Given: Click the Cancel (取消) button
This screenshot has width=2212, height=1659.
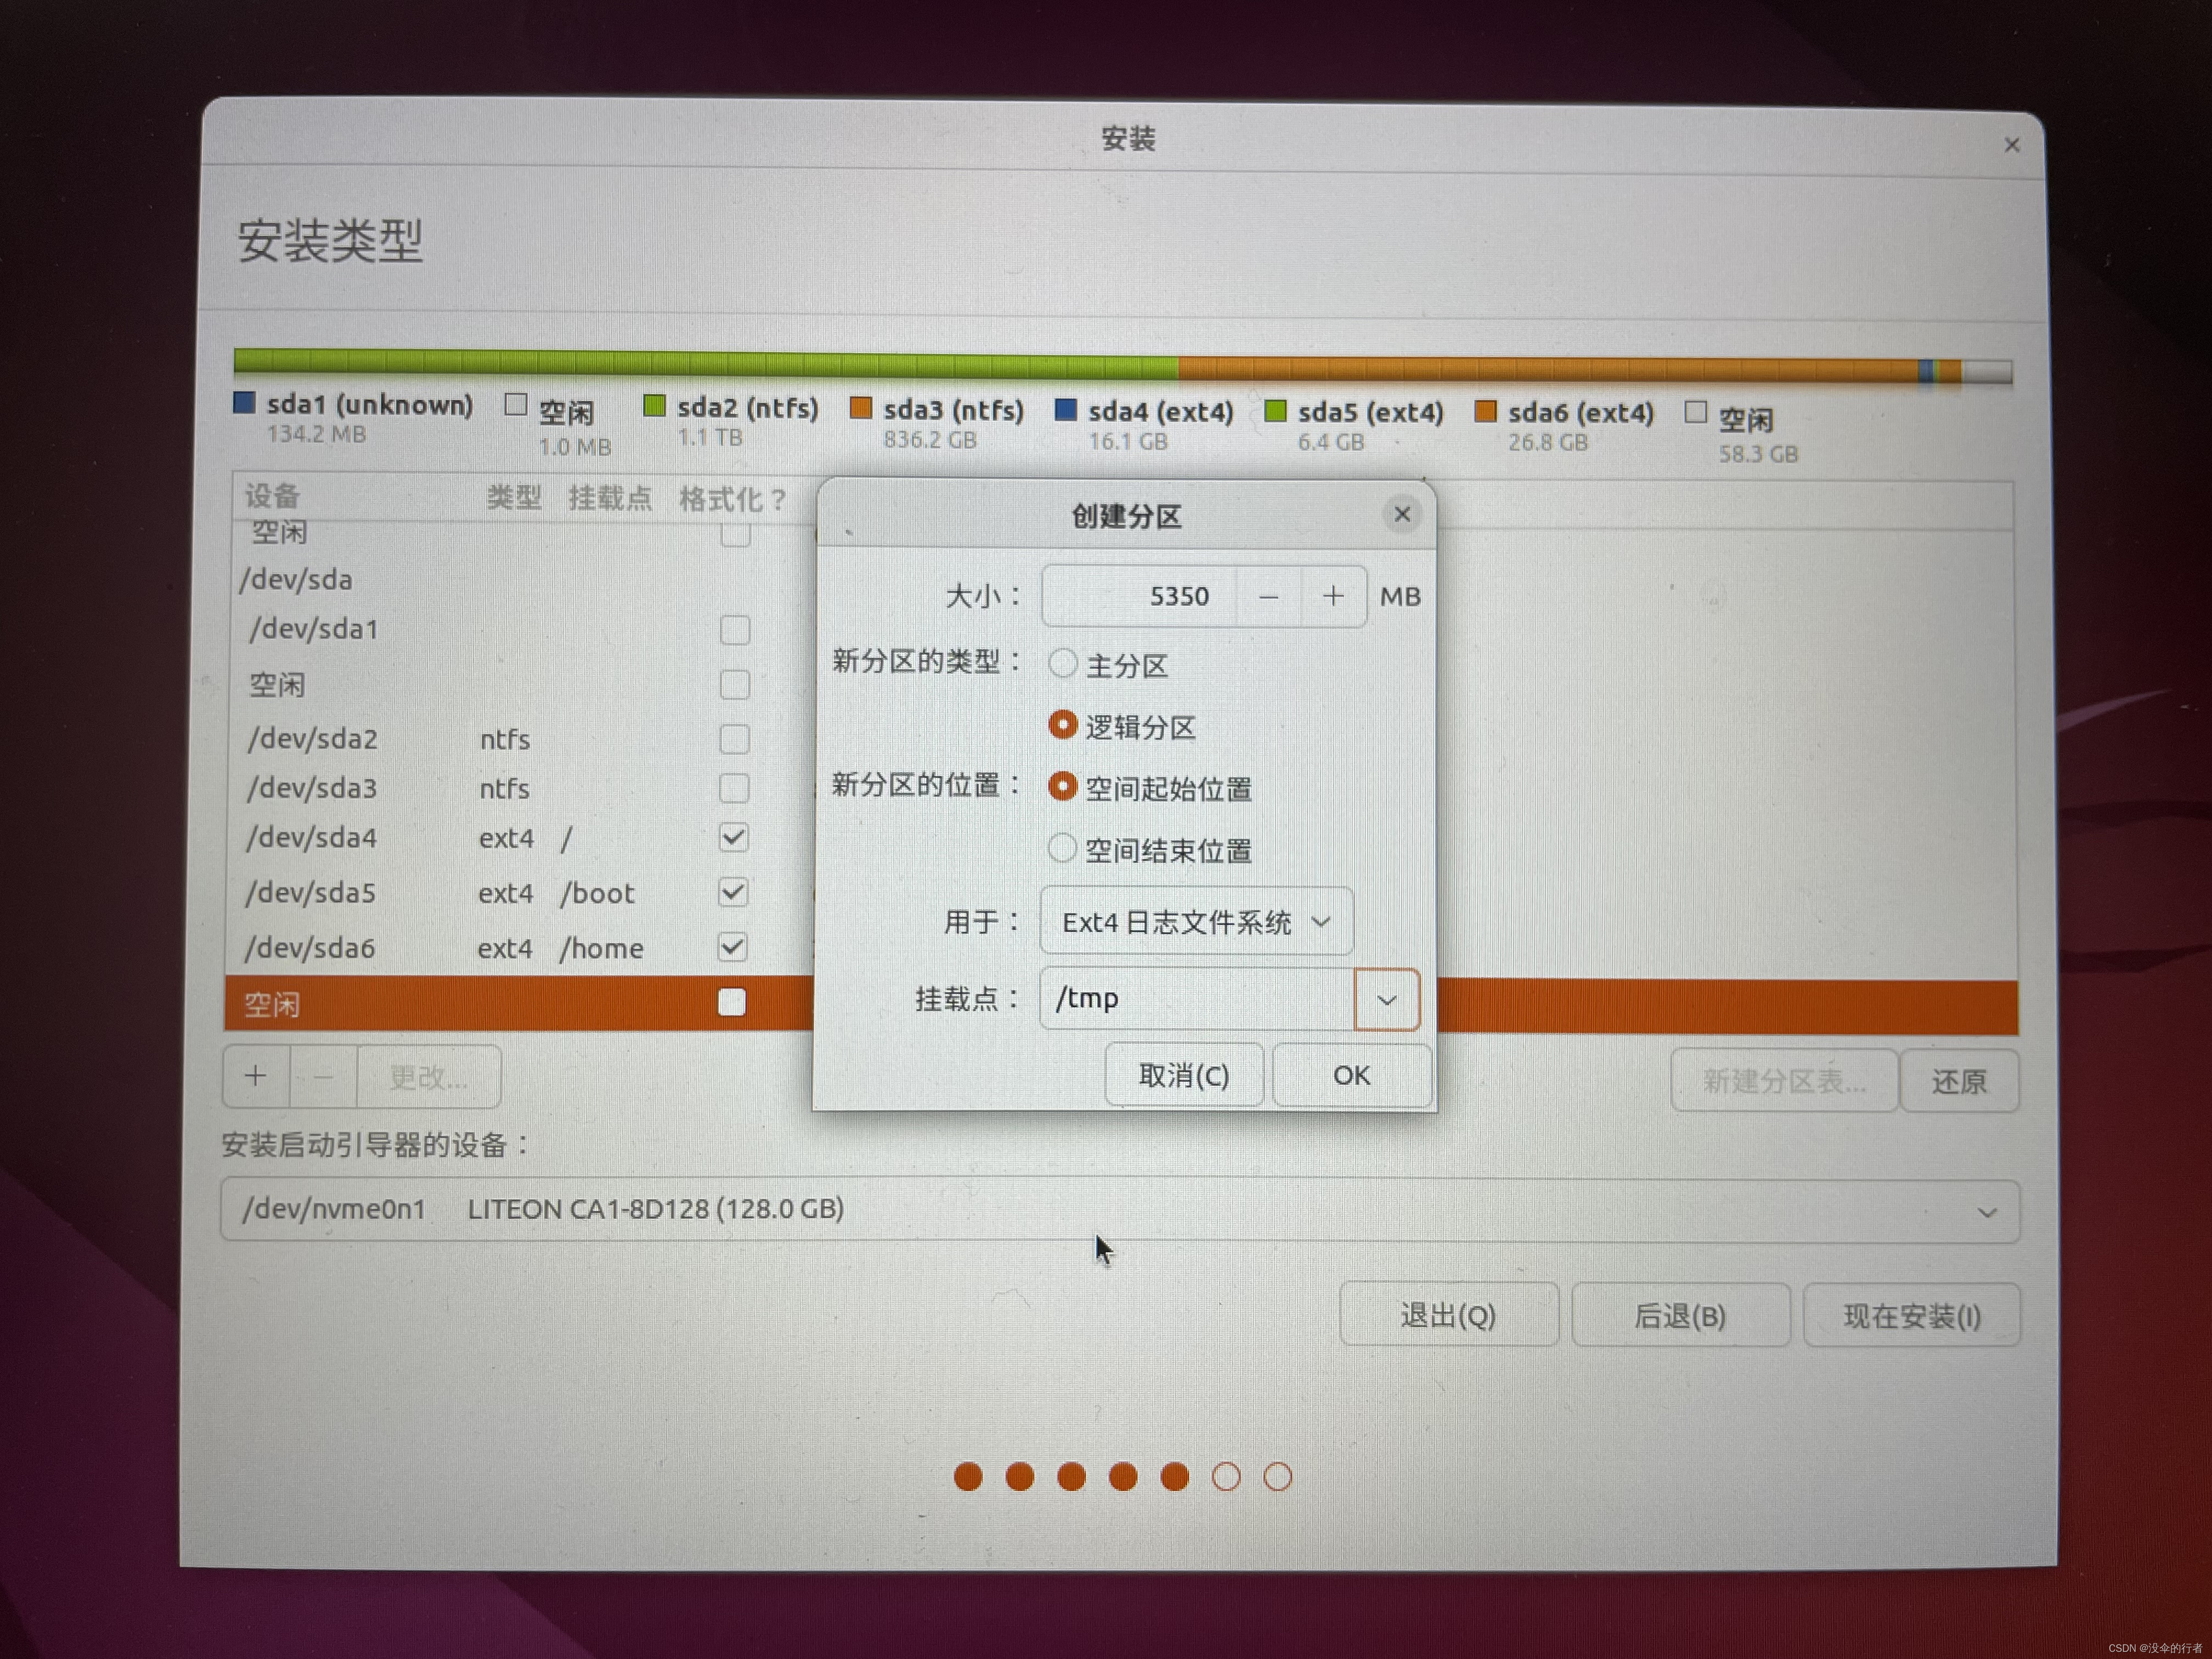Looking at the screenshot, I should (1183, 1075).
